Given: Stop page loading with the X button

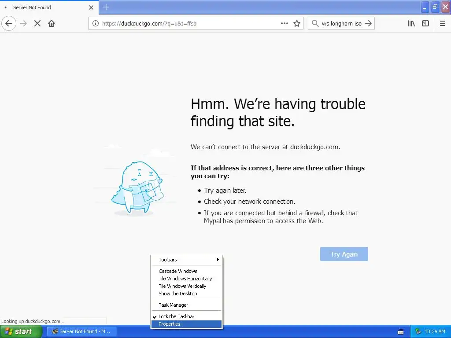Looking at the screenshot, I should (x=37, y=23).
